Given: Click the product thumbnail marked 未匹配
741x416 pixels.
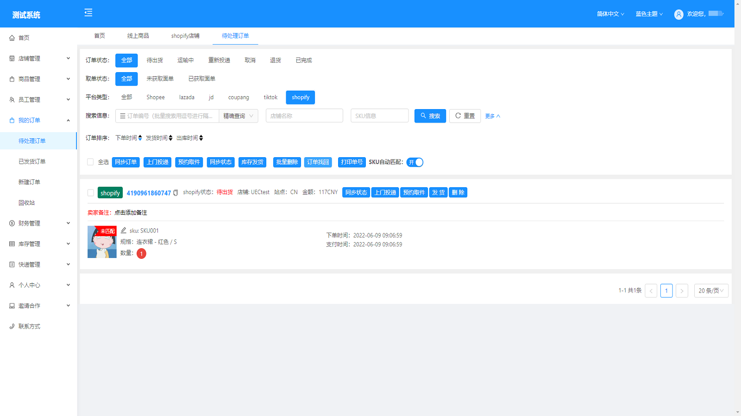Looking at the screenshot, I should pos(102,242).
